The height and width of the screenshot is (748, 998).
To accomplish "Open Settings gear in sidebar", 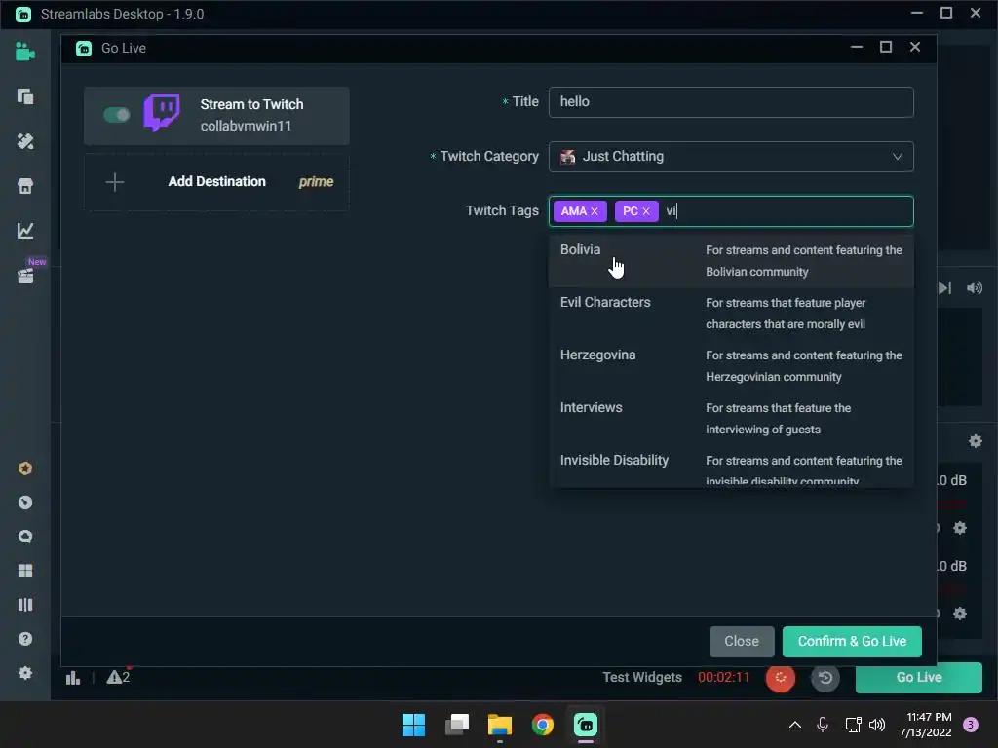I will point(24,673).
